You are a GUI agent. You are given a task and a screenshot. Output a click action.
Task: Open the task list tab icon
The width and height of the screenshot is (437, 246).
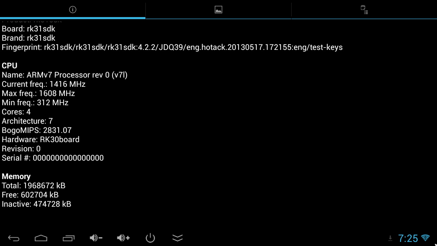(x=364, y=10)
